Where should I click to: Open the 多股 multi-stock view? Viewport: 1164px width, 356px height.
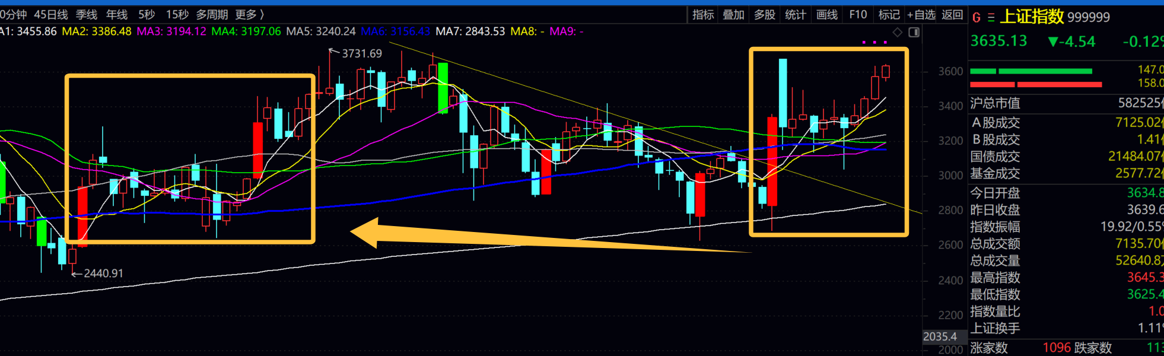765,14
